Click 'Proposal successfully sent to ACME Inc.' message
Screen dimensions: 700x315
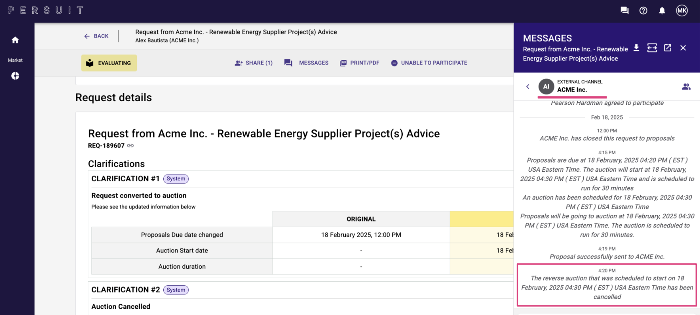pos(607,257)
